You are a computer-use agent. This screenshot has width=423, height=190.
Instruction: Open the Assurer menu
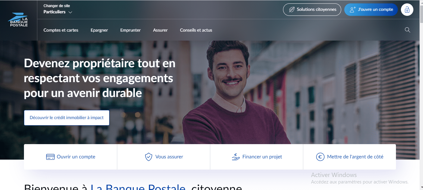[x=160, y=30]
